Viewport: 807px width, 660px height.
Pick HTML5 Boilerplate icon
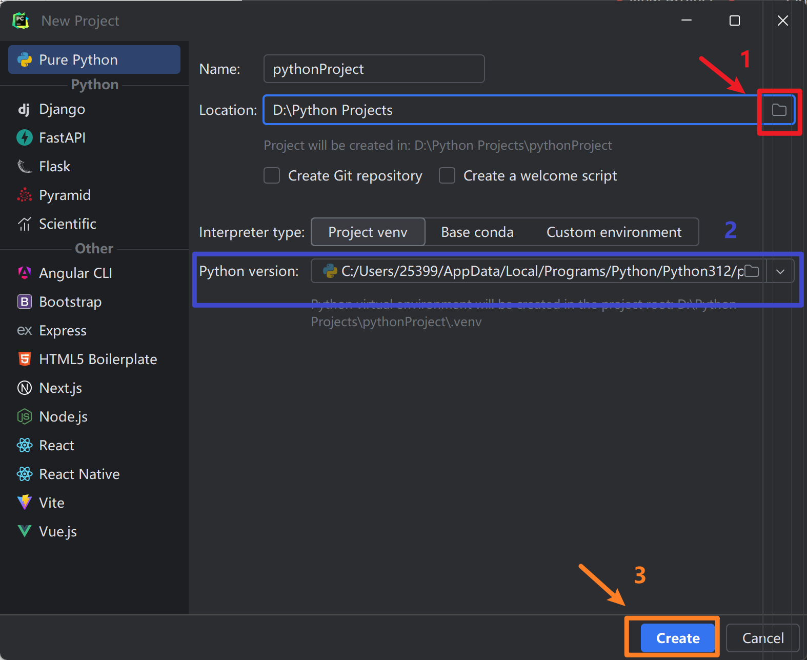24,359
